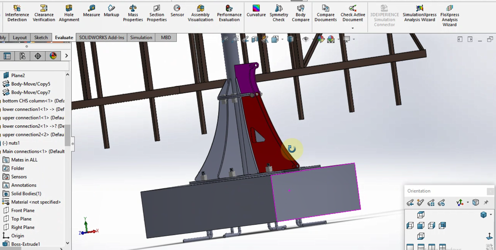Select bottom CHS column<1> component
The image size is (496, 250).
coord(33,101)
